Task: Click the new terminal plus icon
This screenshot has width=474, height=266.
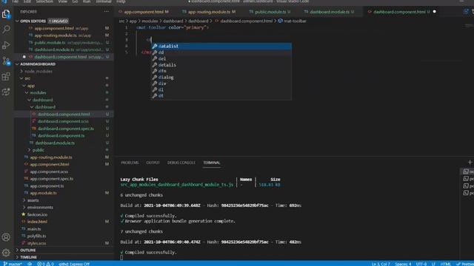Action: point(470,163)
